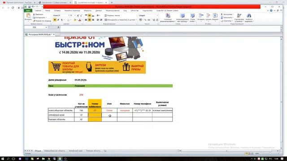Image resolution: width=287 pixels, height=161 pixels.
Task: Align text to the right
Action: pyautogui.click(x=93, y=20)
